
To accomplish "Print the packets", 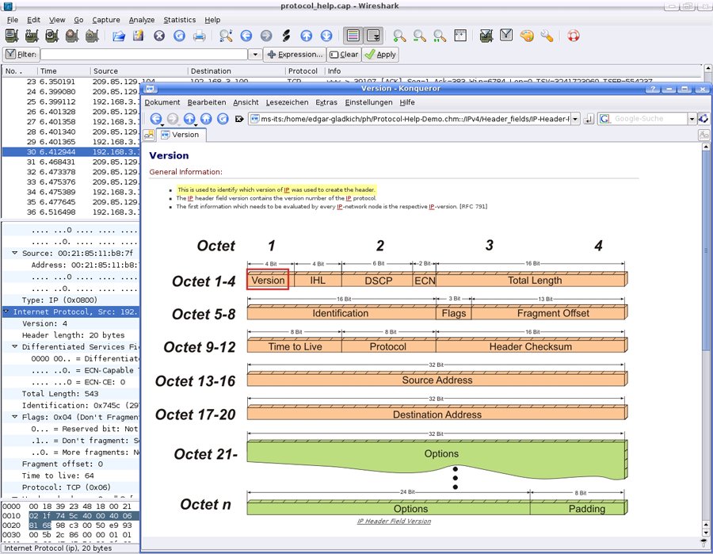I will [199, 36].
